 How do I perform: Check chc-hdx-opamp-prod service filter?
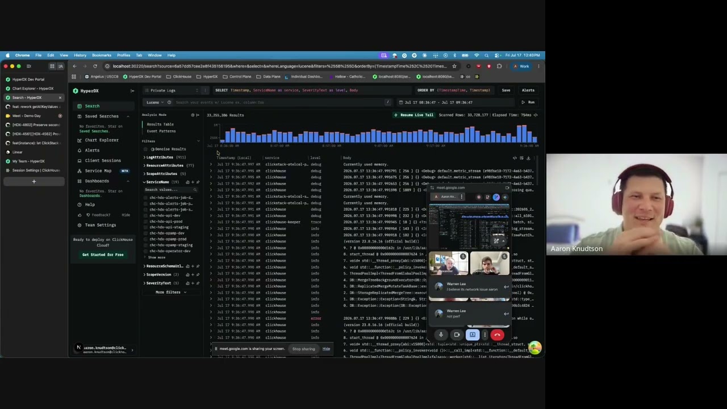[146, 239]
